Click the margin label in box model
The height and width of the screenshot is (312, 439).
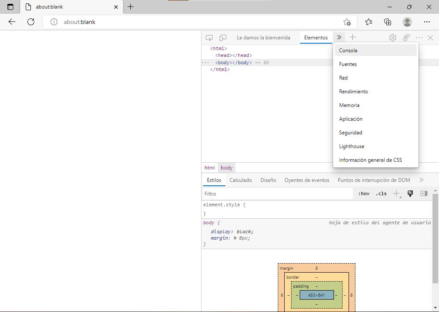286,268
